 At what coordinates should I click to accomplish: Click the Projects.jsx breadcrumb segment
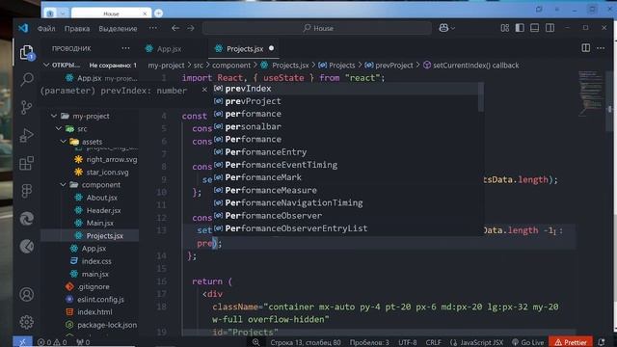pos(290,66)
